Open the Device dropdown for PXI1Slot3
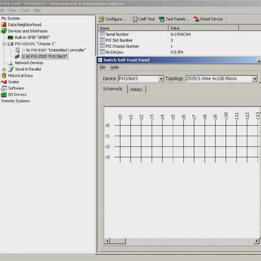Screen dimensions: 261x261 [x=161, y=79]
